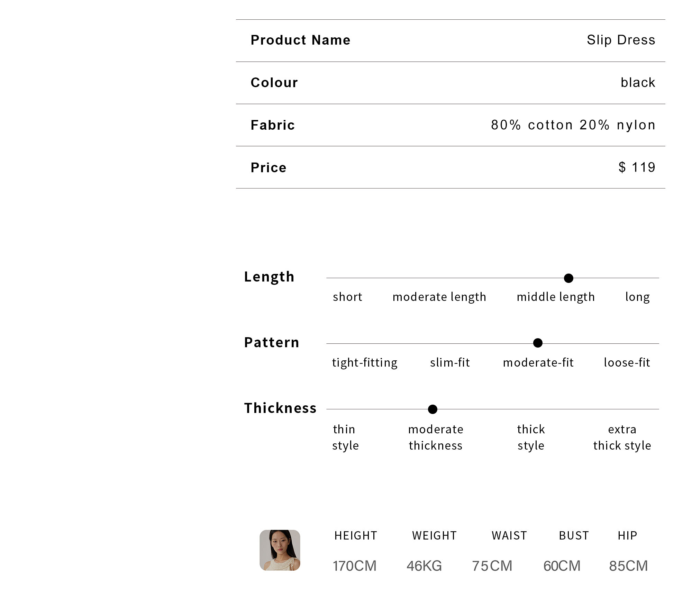Choose the 'loose-fit' pattern label
The width and height of the screenshot is (692, 599).
627,362
